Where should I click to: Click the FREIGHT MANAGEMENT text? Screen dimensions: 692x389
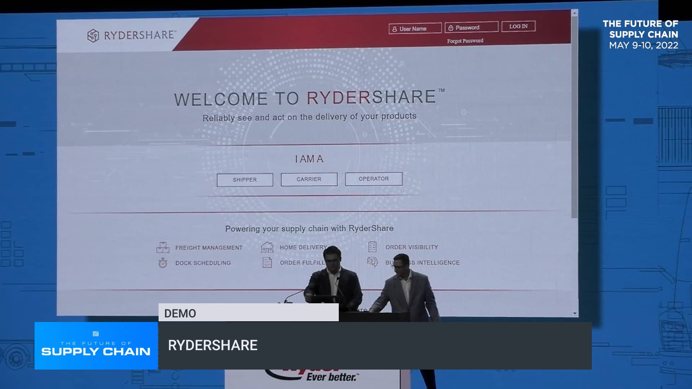pyautogui.click(x=209, y=248)
